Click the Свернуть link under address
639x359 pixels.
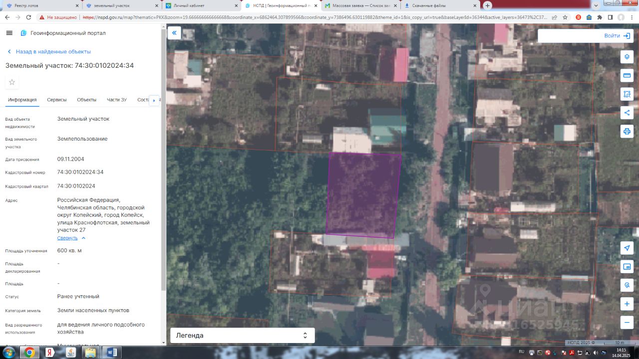click(x=67, y=238)
